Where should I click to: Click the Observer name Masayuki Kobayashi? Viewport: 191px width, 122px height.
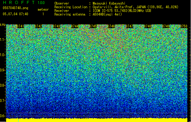[109, 3]
